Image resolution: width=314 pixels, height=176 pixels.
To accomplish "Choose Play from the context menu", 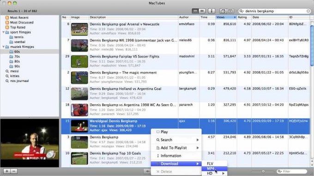I will coord(176,132).
